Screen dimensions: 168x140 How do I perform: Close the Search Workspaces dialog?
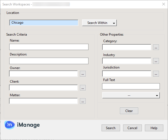click(x=163, y=4)
